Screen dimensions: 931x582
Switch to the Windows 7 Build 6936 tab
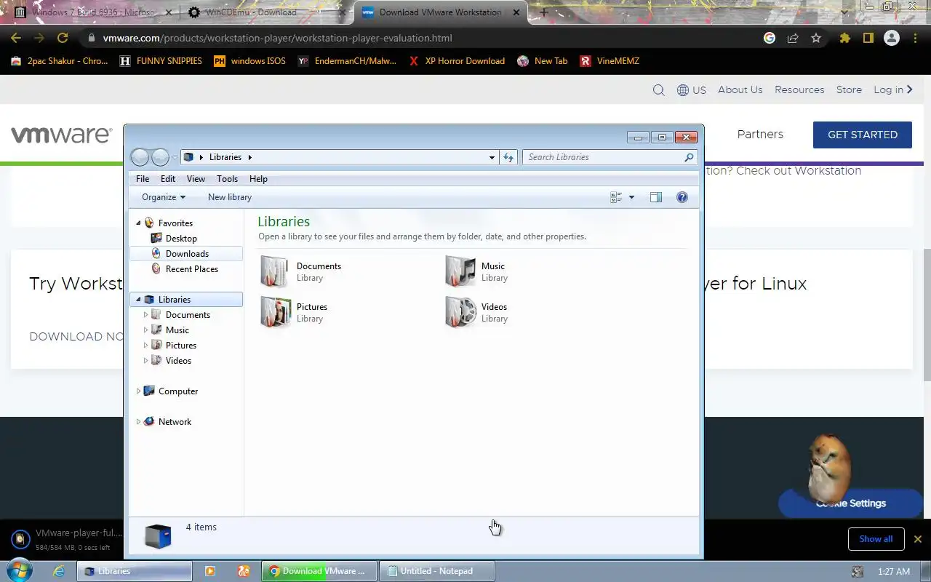pyautogui.click(x=95, y=12)
